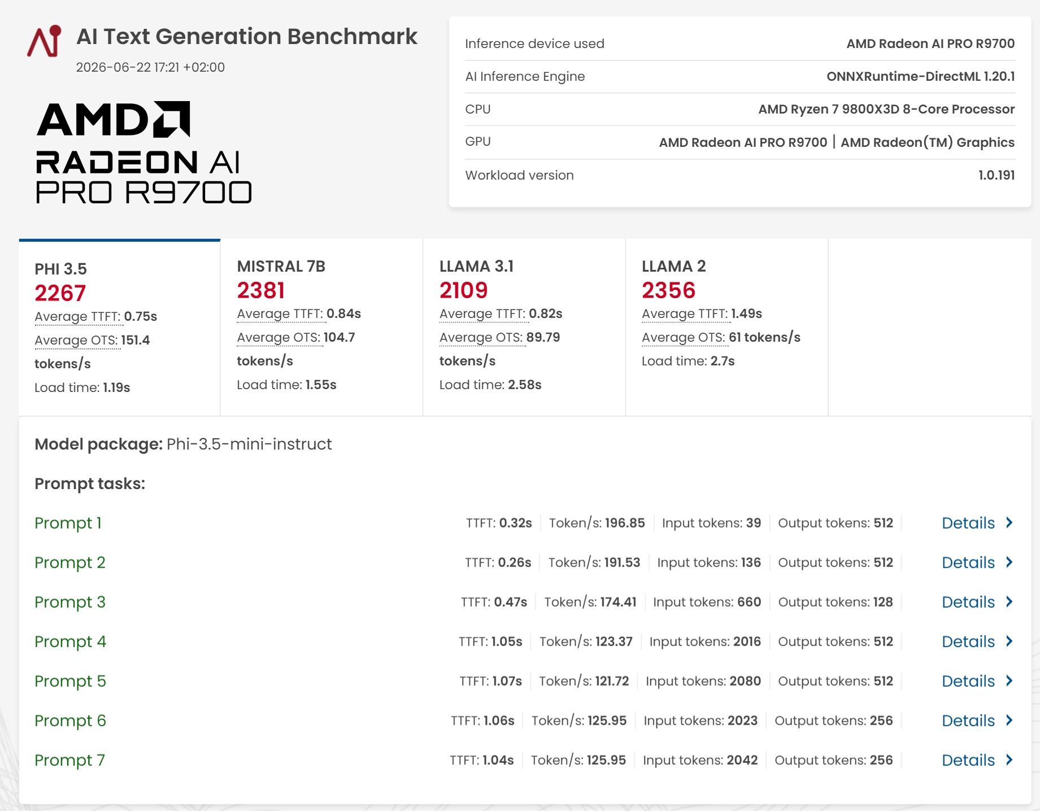This screenshot has height=811, width=1040.
Task: Open the Prompt 2 link
Action: [70, 563]
